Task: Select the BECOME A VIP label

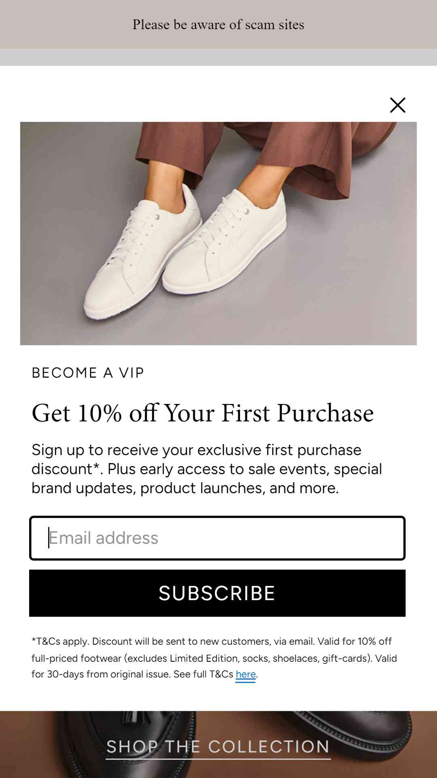Action: coord(88,373)
